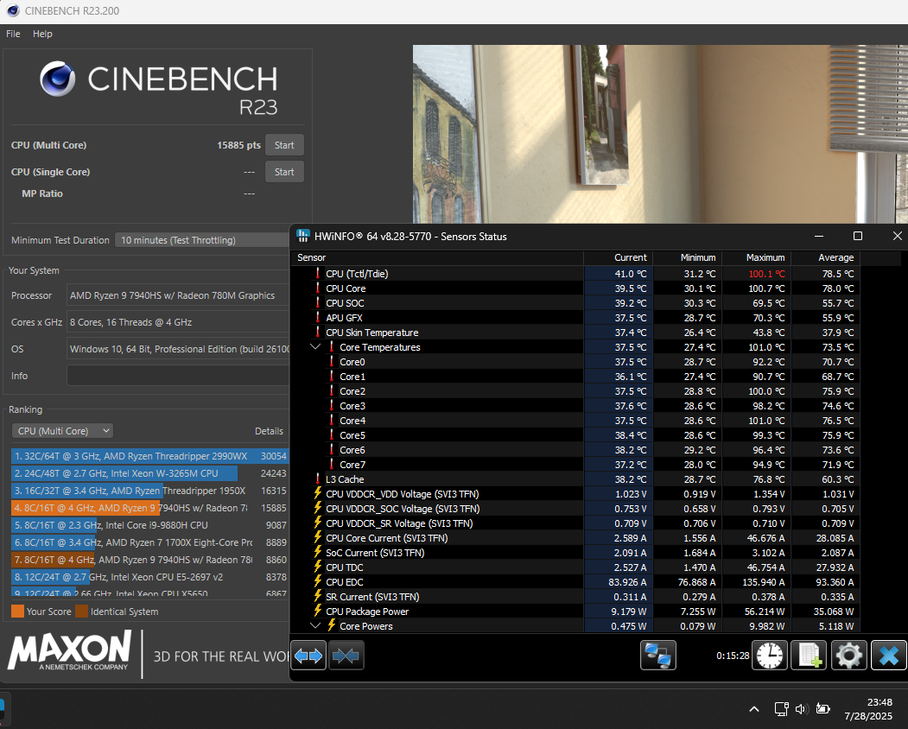Show hidden tray icons chevron
This screenshot has height=729, width=908.
[x=754, y=709]
